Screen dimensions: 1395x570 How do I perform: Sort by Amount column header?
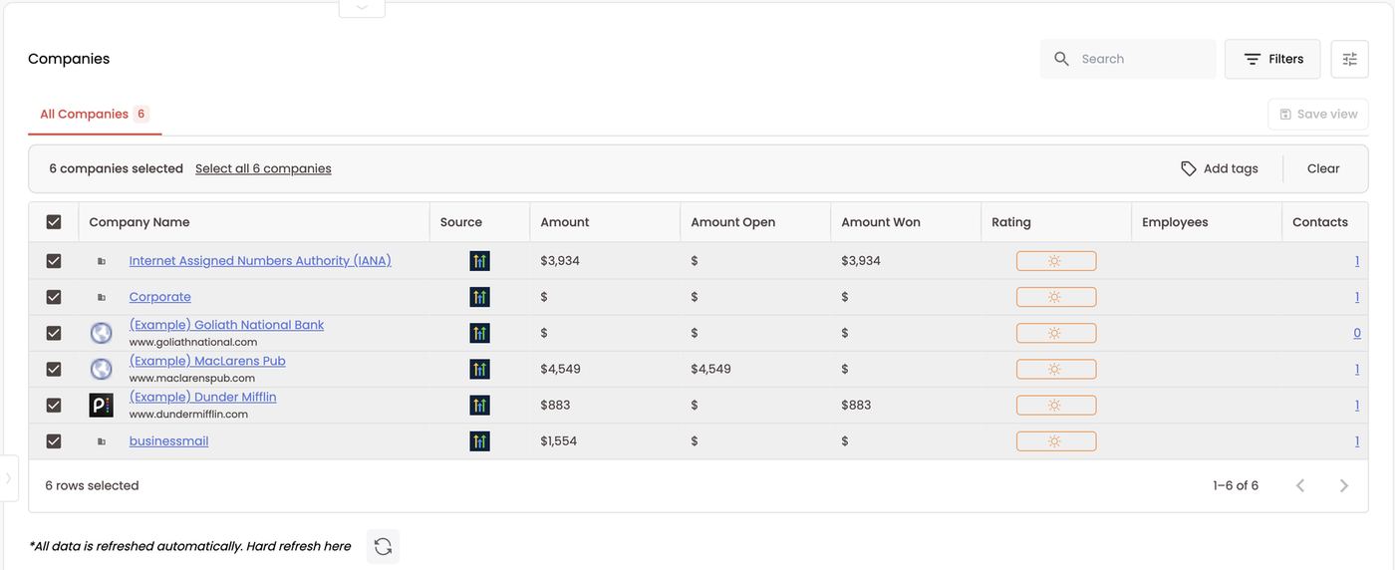tap(565, 222)
